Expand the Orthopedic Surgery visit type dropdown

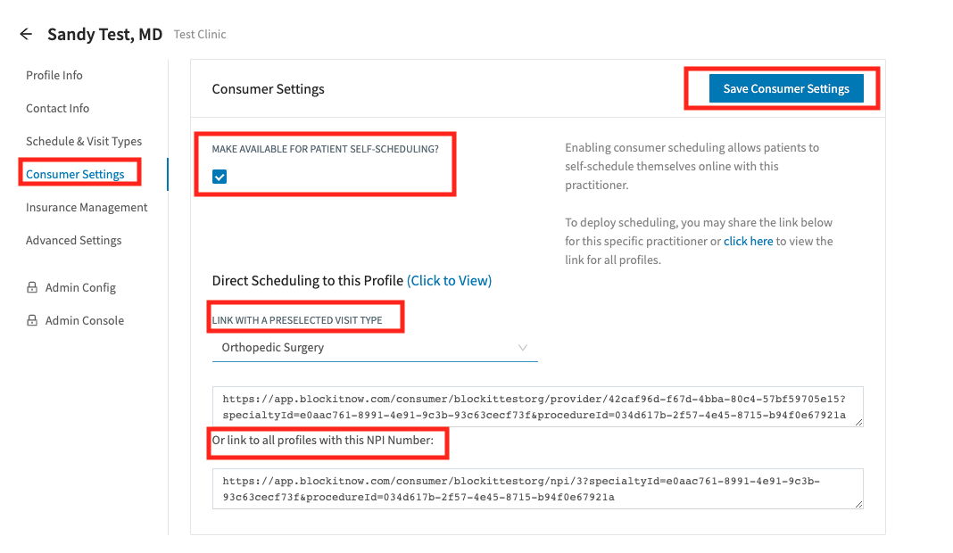(x=375, y=348)
